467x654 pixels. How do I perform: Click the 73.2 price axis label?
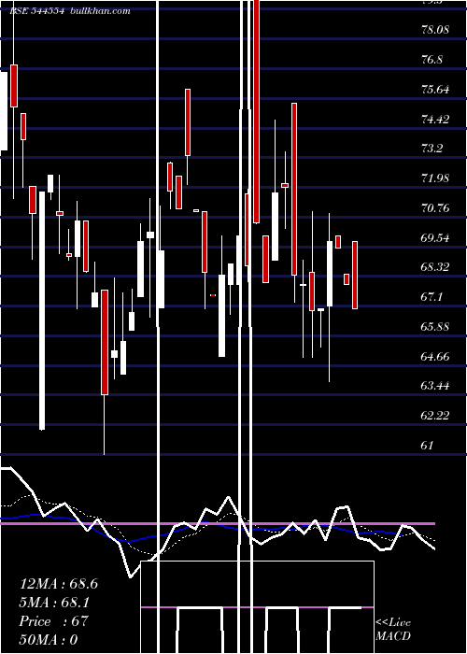click(x=432, y=149)
